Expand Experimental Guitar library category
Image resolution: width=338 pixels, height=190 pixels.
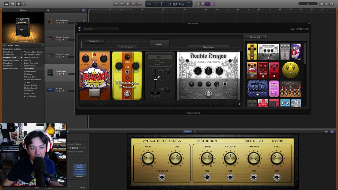pyautogui.click(x=12, y=60)
